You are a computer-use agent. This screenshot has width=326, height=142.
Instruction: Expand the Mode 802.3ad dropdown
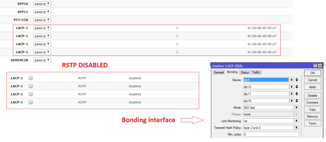pyautogui.click(x=297, y=107)
